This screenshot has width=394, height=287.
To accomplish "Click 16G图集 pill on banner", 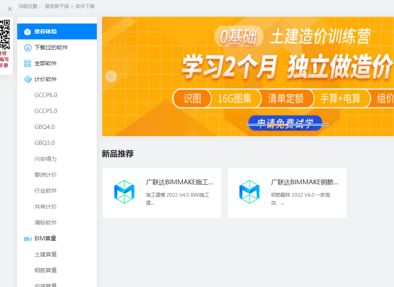I will [235, 98].
